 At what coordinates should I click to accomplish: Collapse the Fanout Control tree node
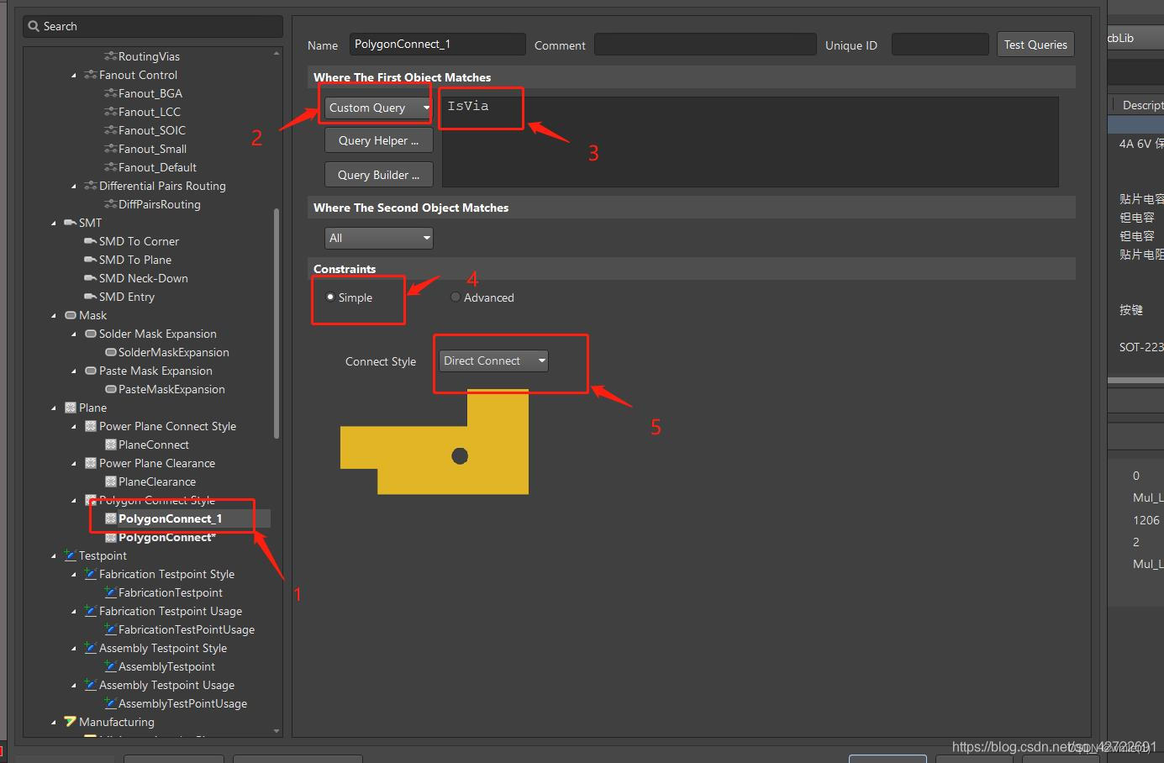pyautogui.click(x=74, y=76)
